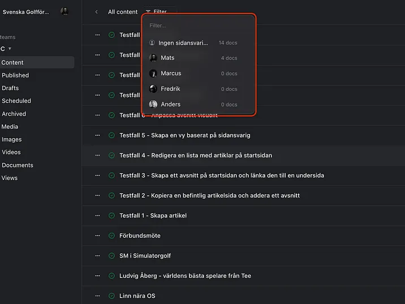Open the three-dot menu for Förbundsmöte
405x304 pixels.
97,236
